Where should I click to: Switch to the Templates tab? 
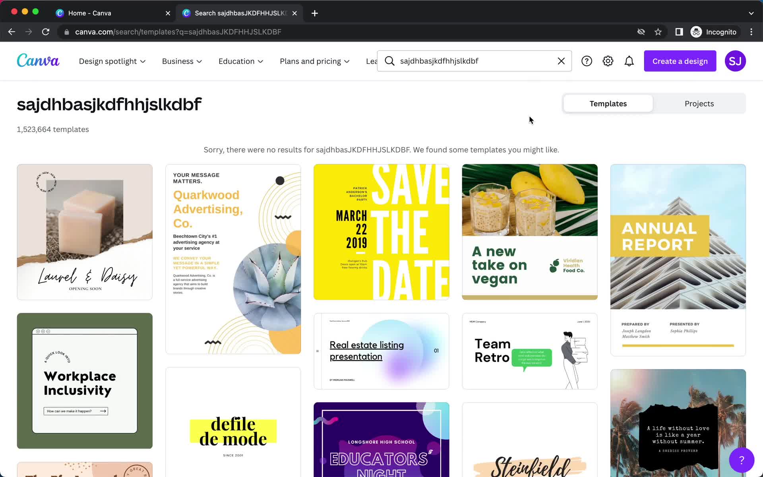click(x=608, y=103)
